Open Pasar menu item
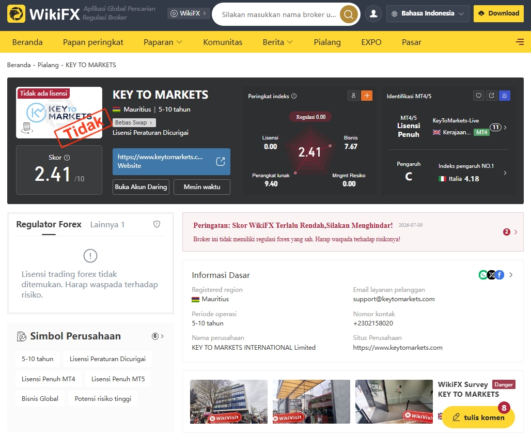The height and width of the screenshot is (435, 531). point(412,42)
